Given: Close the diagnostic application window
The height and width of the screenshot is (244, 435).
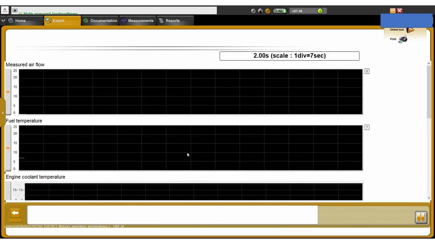Looking at the screenshot, I should click(400, 11).
